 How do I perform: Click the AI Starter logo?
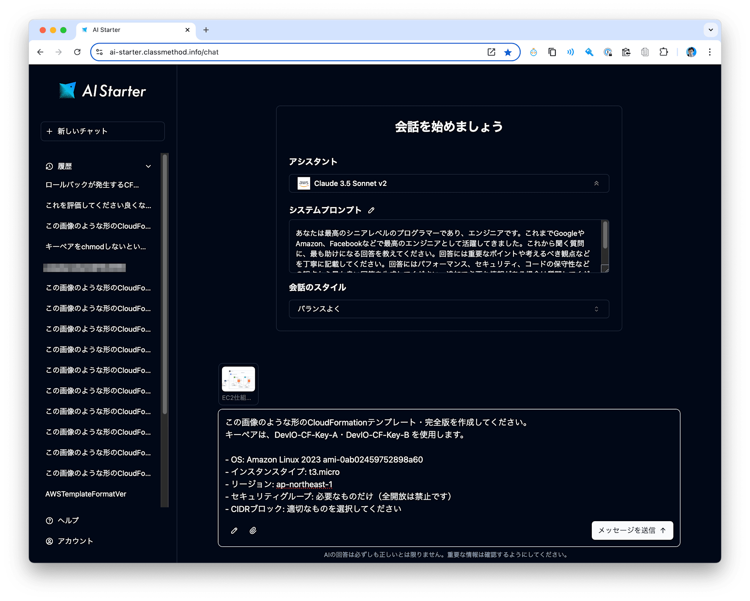(x=102, y=90)
